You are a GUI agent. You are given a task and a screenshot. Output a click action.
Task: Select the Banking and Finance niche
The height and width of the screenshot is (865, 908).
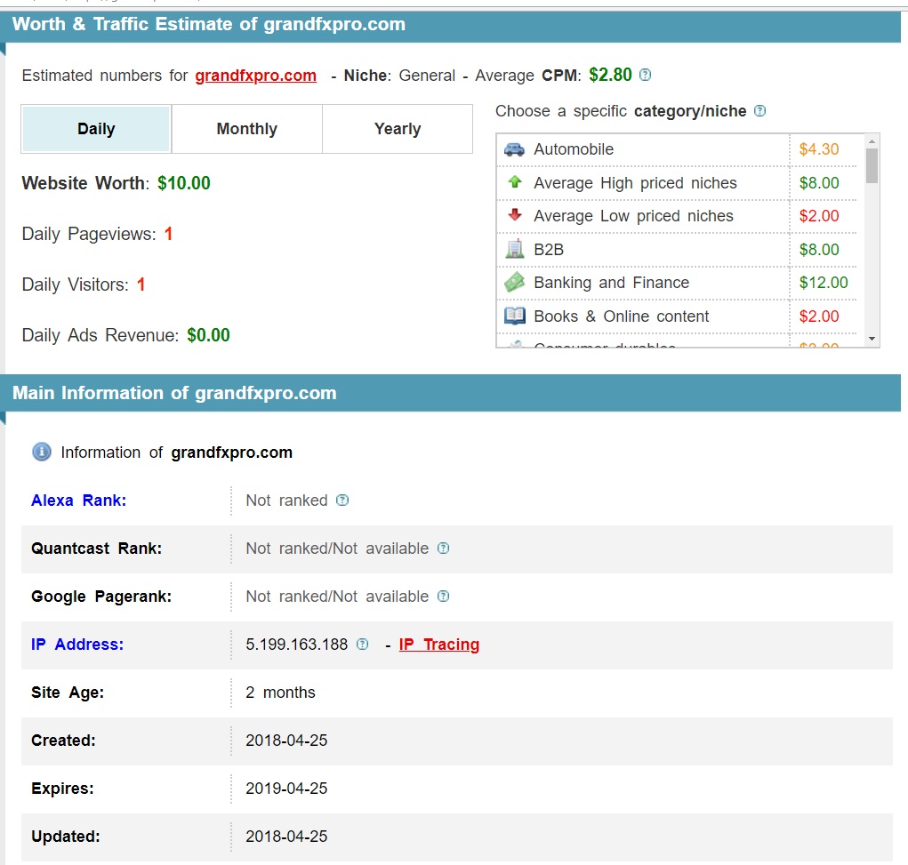click(677, 283)
